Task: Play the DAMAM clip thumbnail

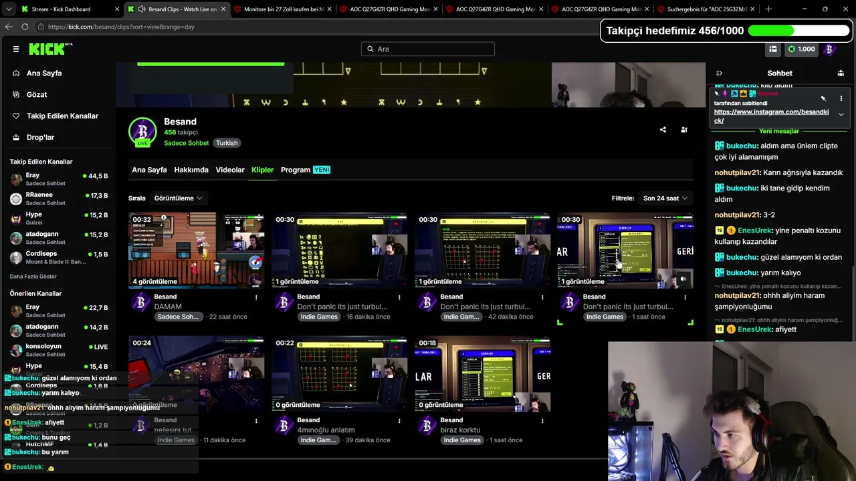Action: pyautogui.click(x=196, y=251)
